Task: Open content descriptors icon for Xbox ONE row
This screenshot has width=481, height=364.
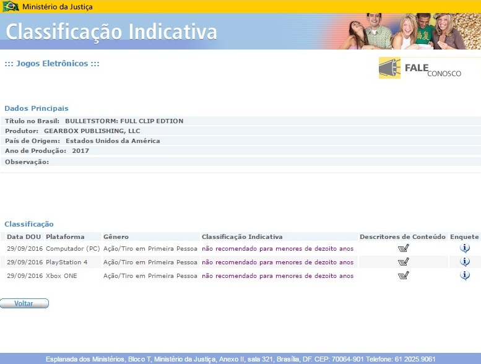Action: 403,275
